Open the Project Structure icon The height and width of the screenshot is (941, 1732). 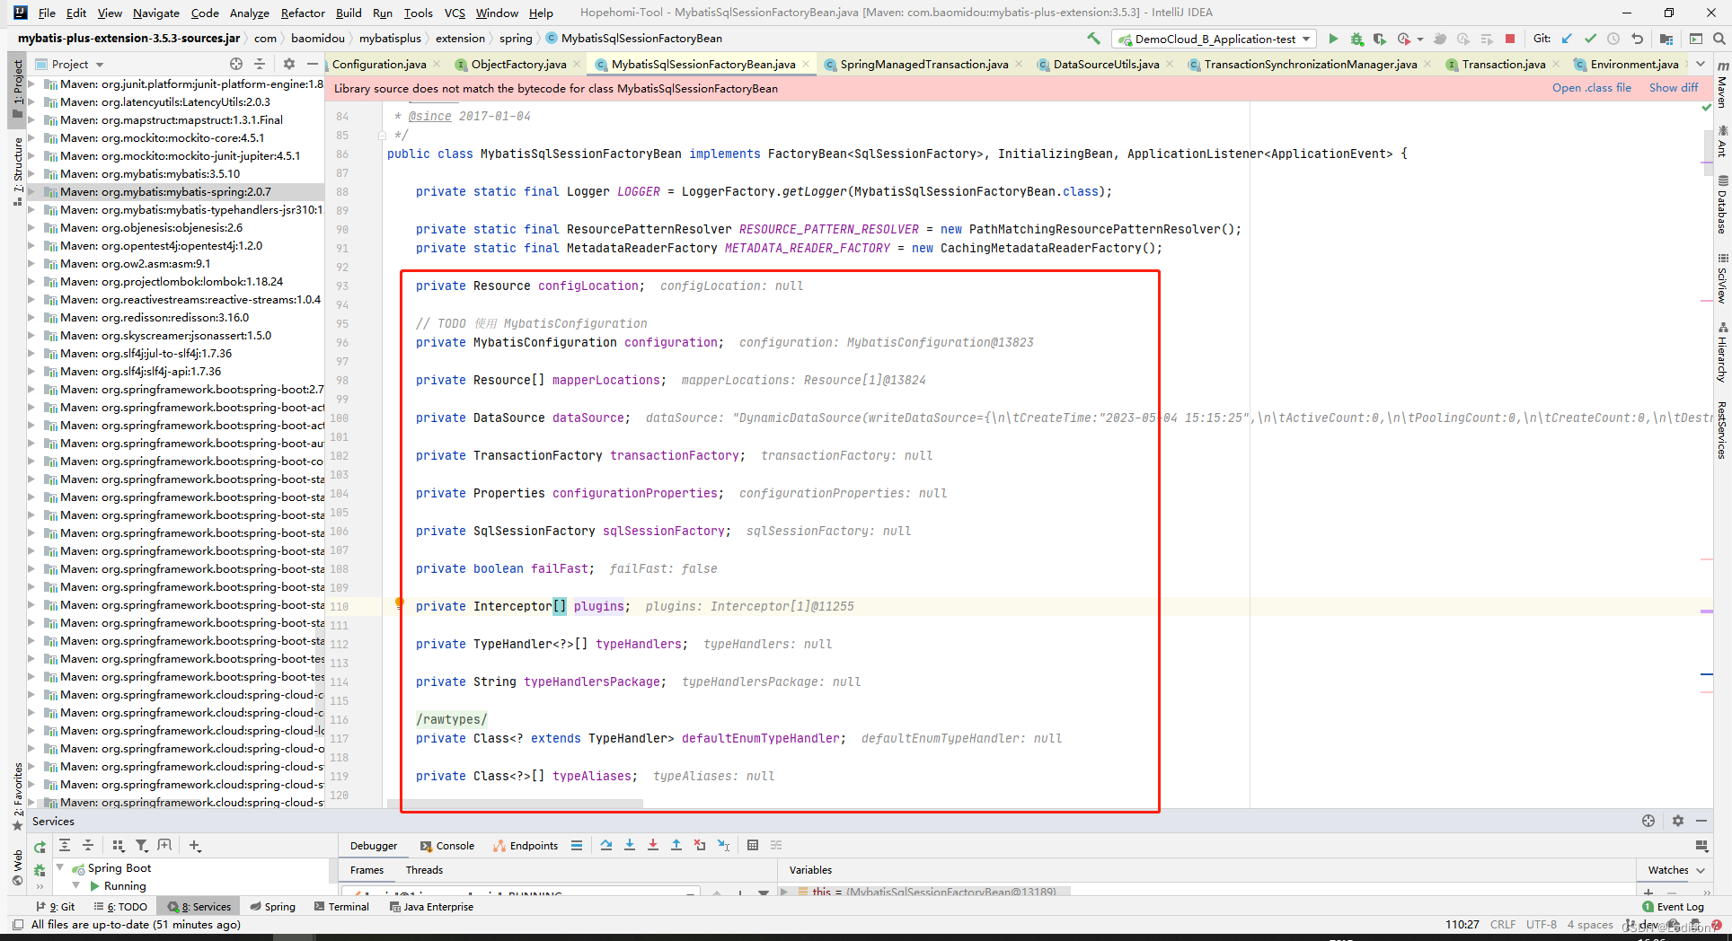click(x=1666, y=39)
